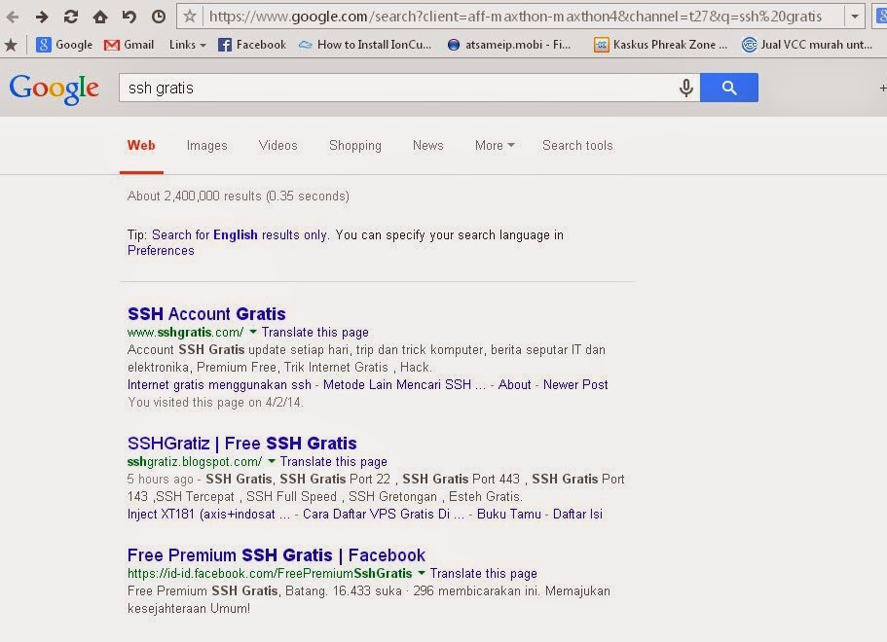Click the Google logo
The image size is (887, 642).
55,89
